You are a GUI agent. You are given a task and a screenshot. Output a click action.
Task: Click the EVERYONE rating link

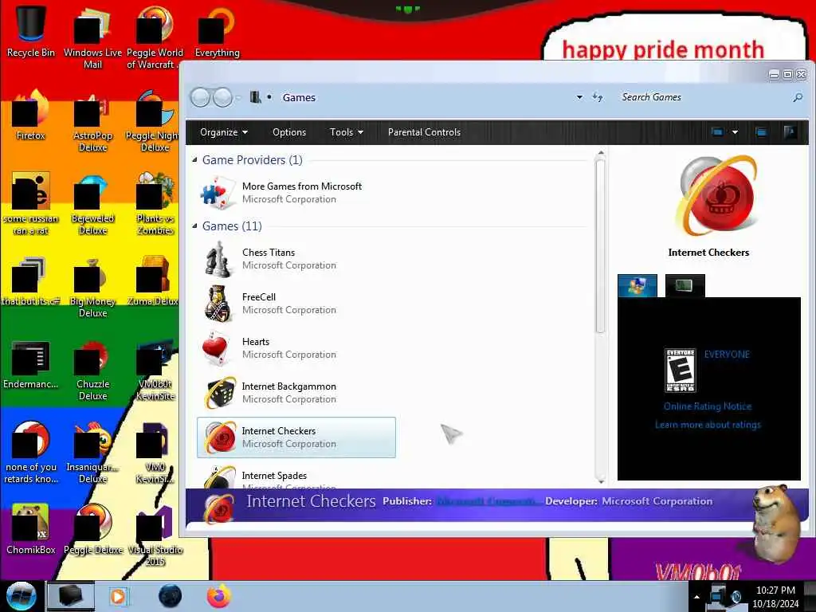click(x=727, y=355)
